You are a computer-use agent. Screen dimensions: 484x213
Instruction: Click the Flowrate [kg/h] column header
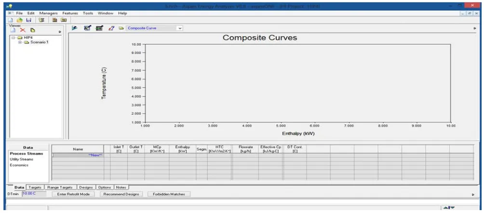[x=246, y=149]
